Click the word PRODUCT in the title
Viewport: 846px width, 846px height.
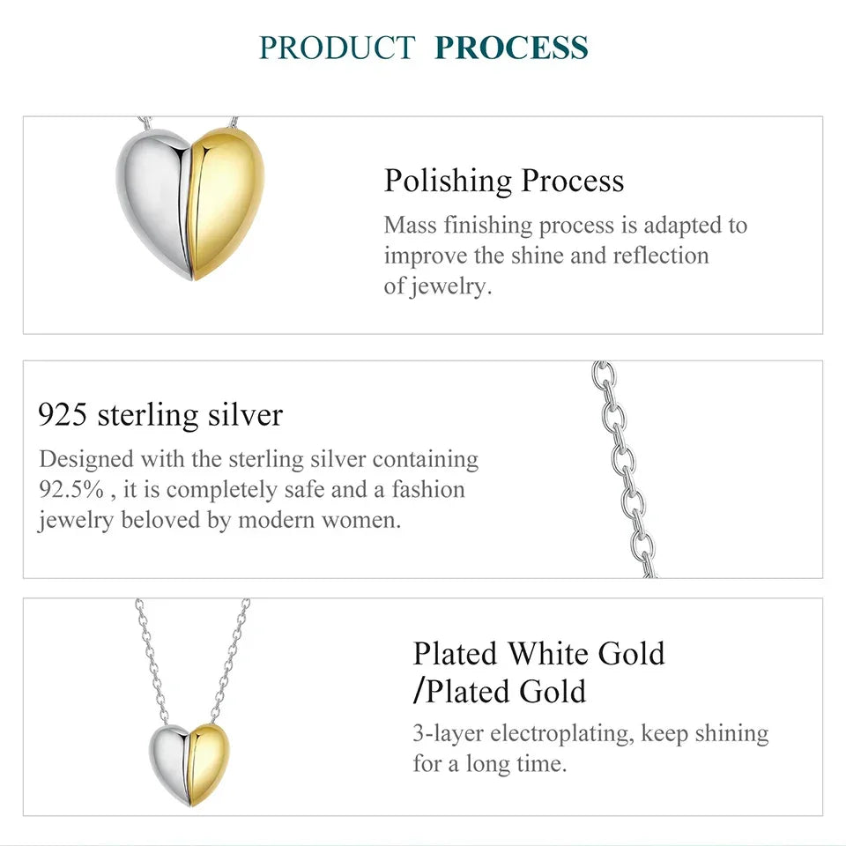pos(338,48)
